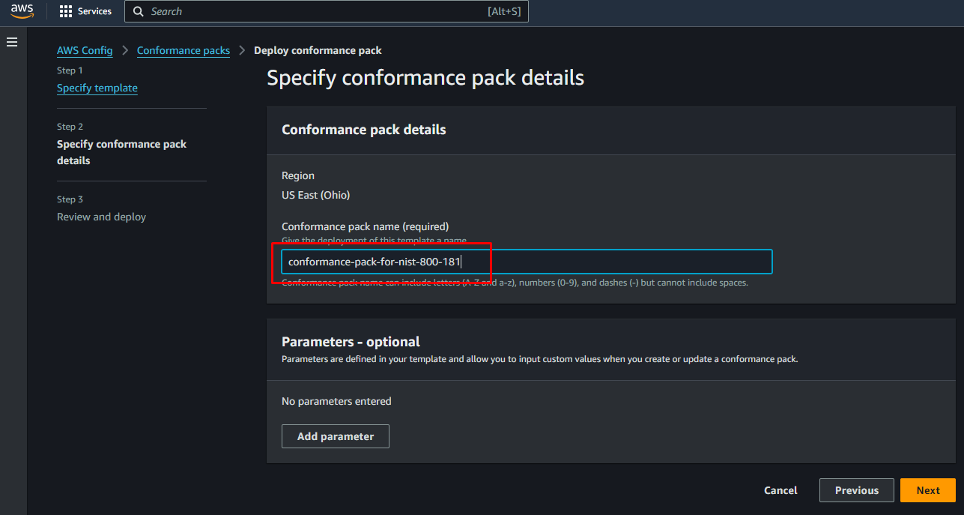Click the magnifier icon in search bar
This screenshot has width=964, height=515.
[139, 12]
